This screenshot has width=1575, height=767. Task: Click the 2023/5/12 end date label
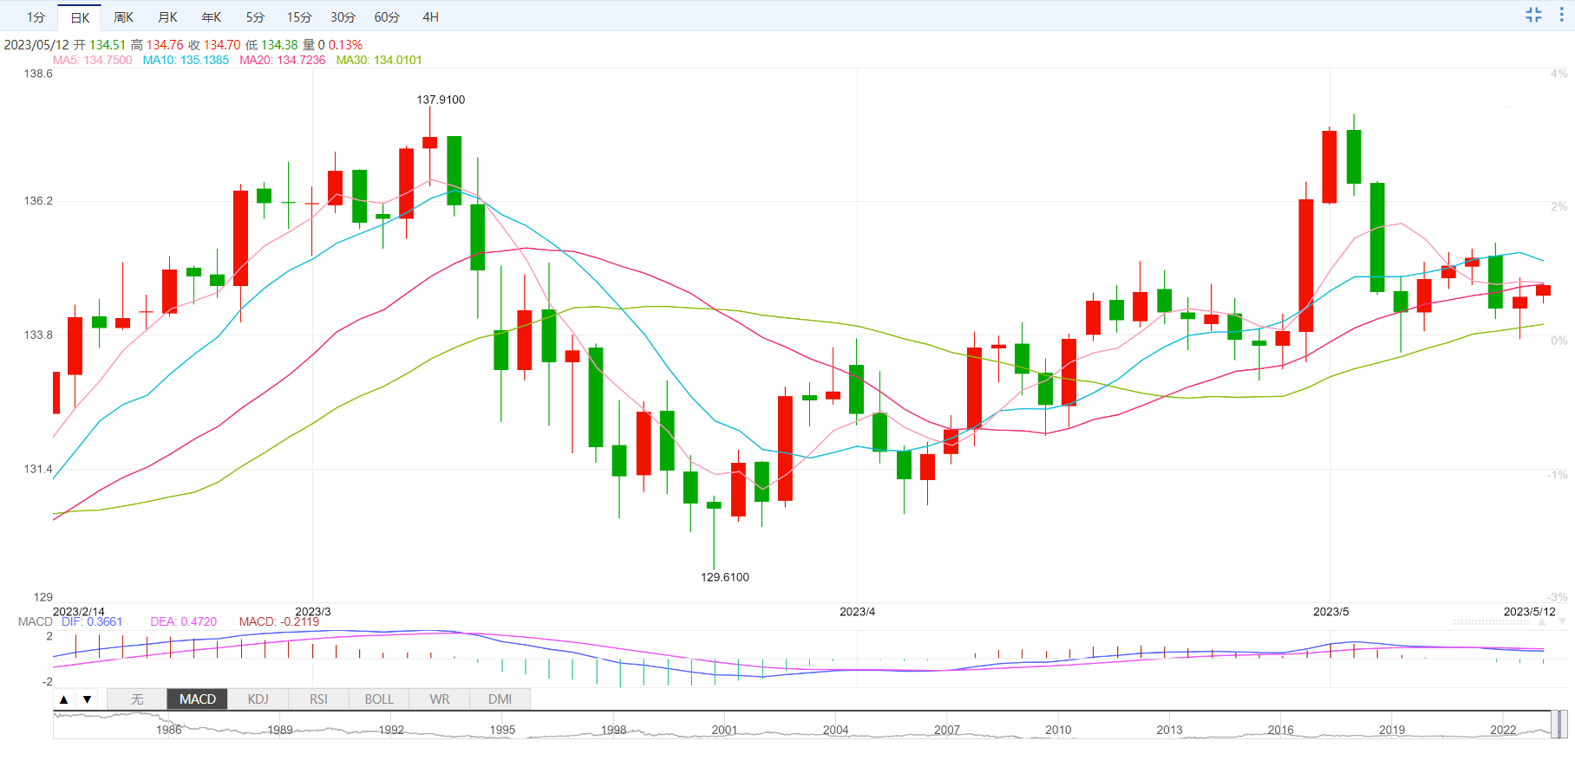(x=1530, y=612)
